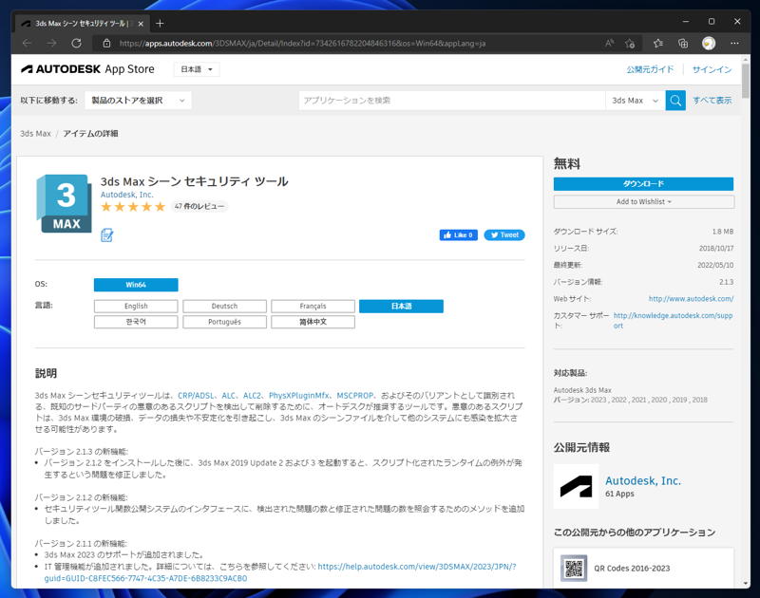Switch language to English

136,306
